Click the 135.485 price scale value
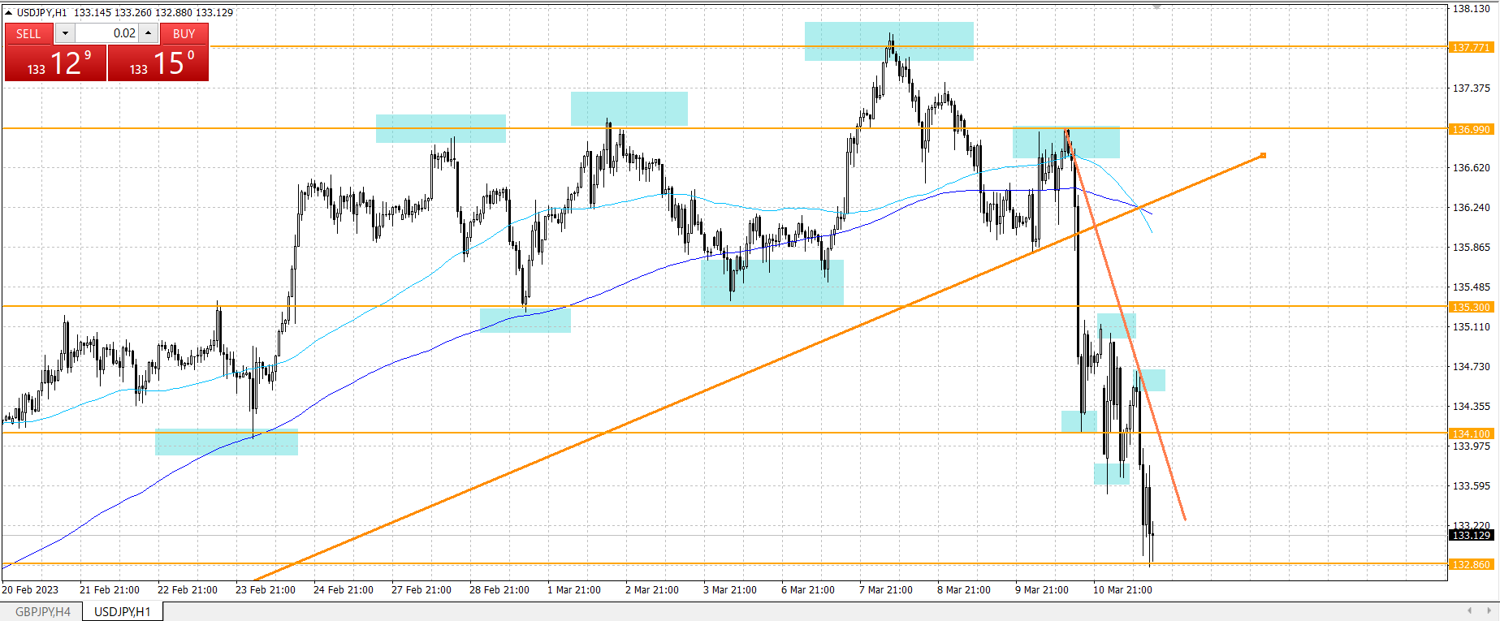The image size is (1500, 621). (1472, 287)
